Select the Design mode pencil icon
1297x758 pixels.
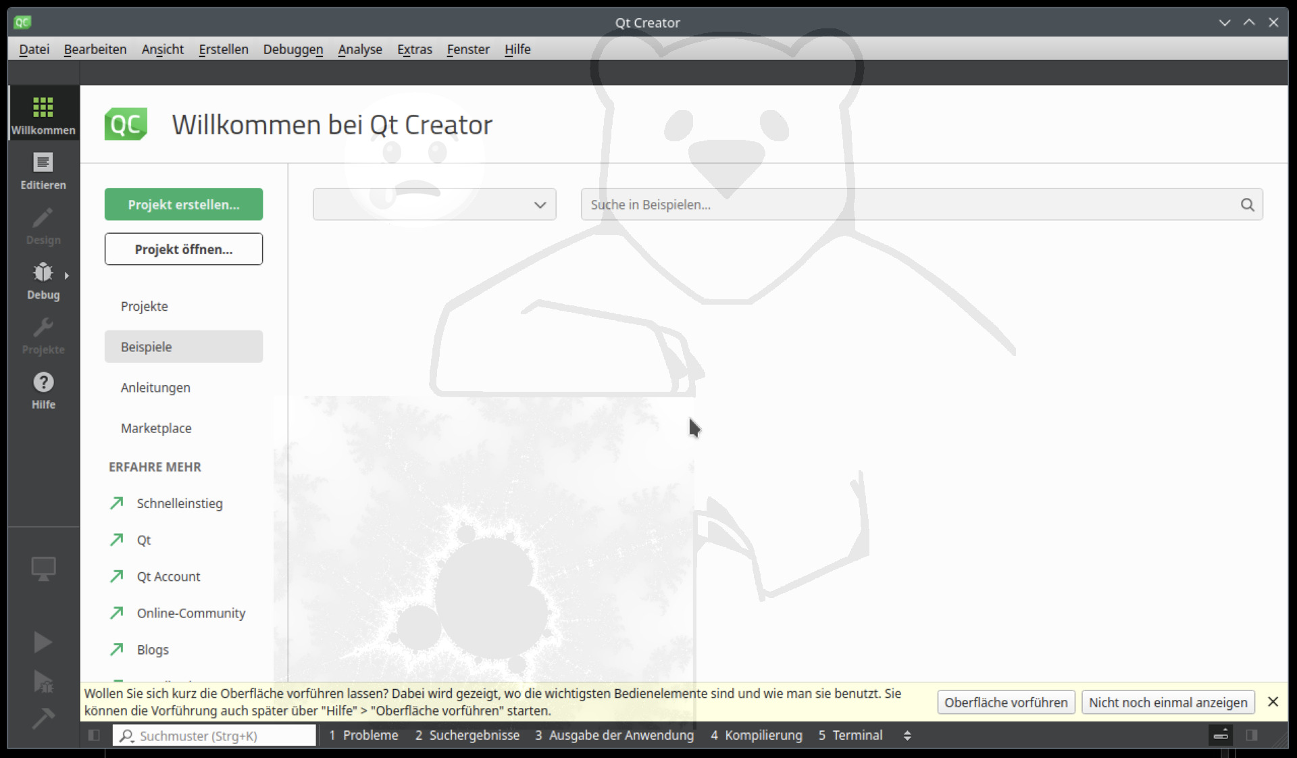click(43, 218)
